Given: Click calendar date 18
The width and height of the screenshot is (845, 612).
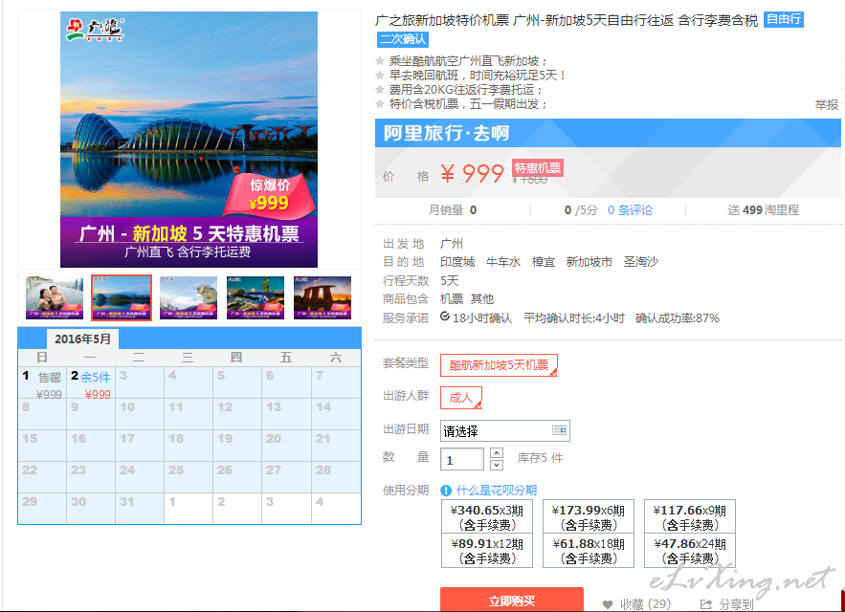Looking at the screenshot, I should point(189,446).
